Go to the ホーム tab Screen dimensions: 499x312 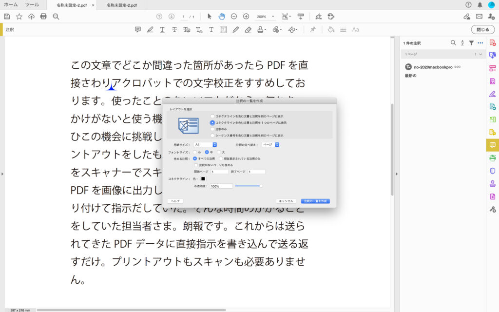point(11,5)
